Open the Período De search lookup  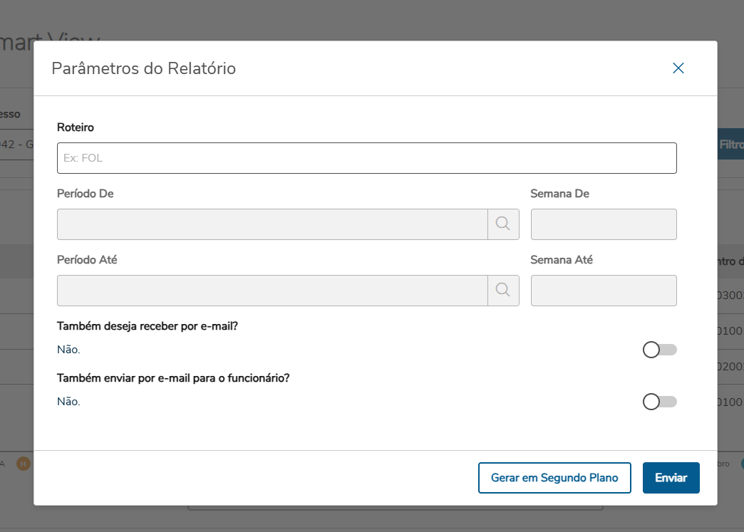point(503,224)
